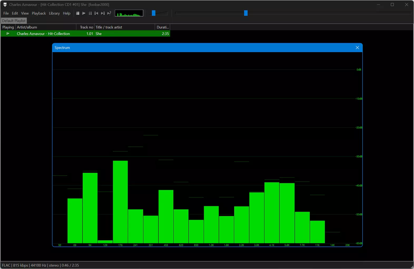Click the window resize grip in status bar
The height and width of the screenshot is (269, 414).
(x=412, y=267)
